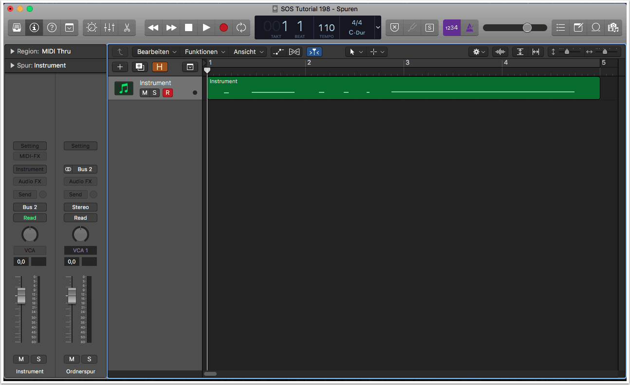Open the Editors scissors icon

click(127, 28)
